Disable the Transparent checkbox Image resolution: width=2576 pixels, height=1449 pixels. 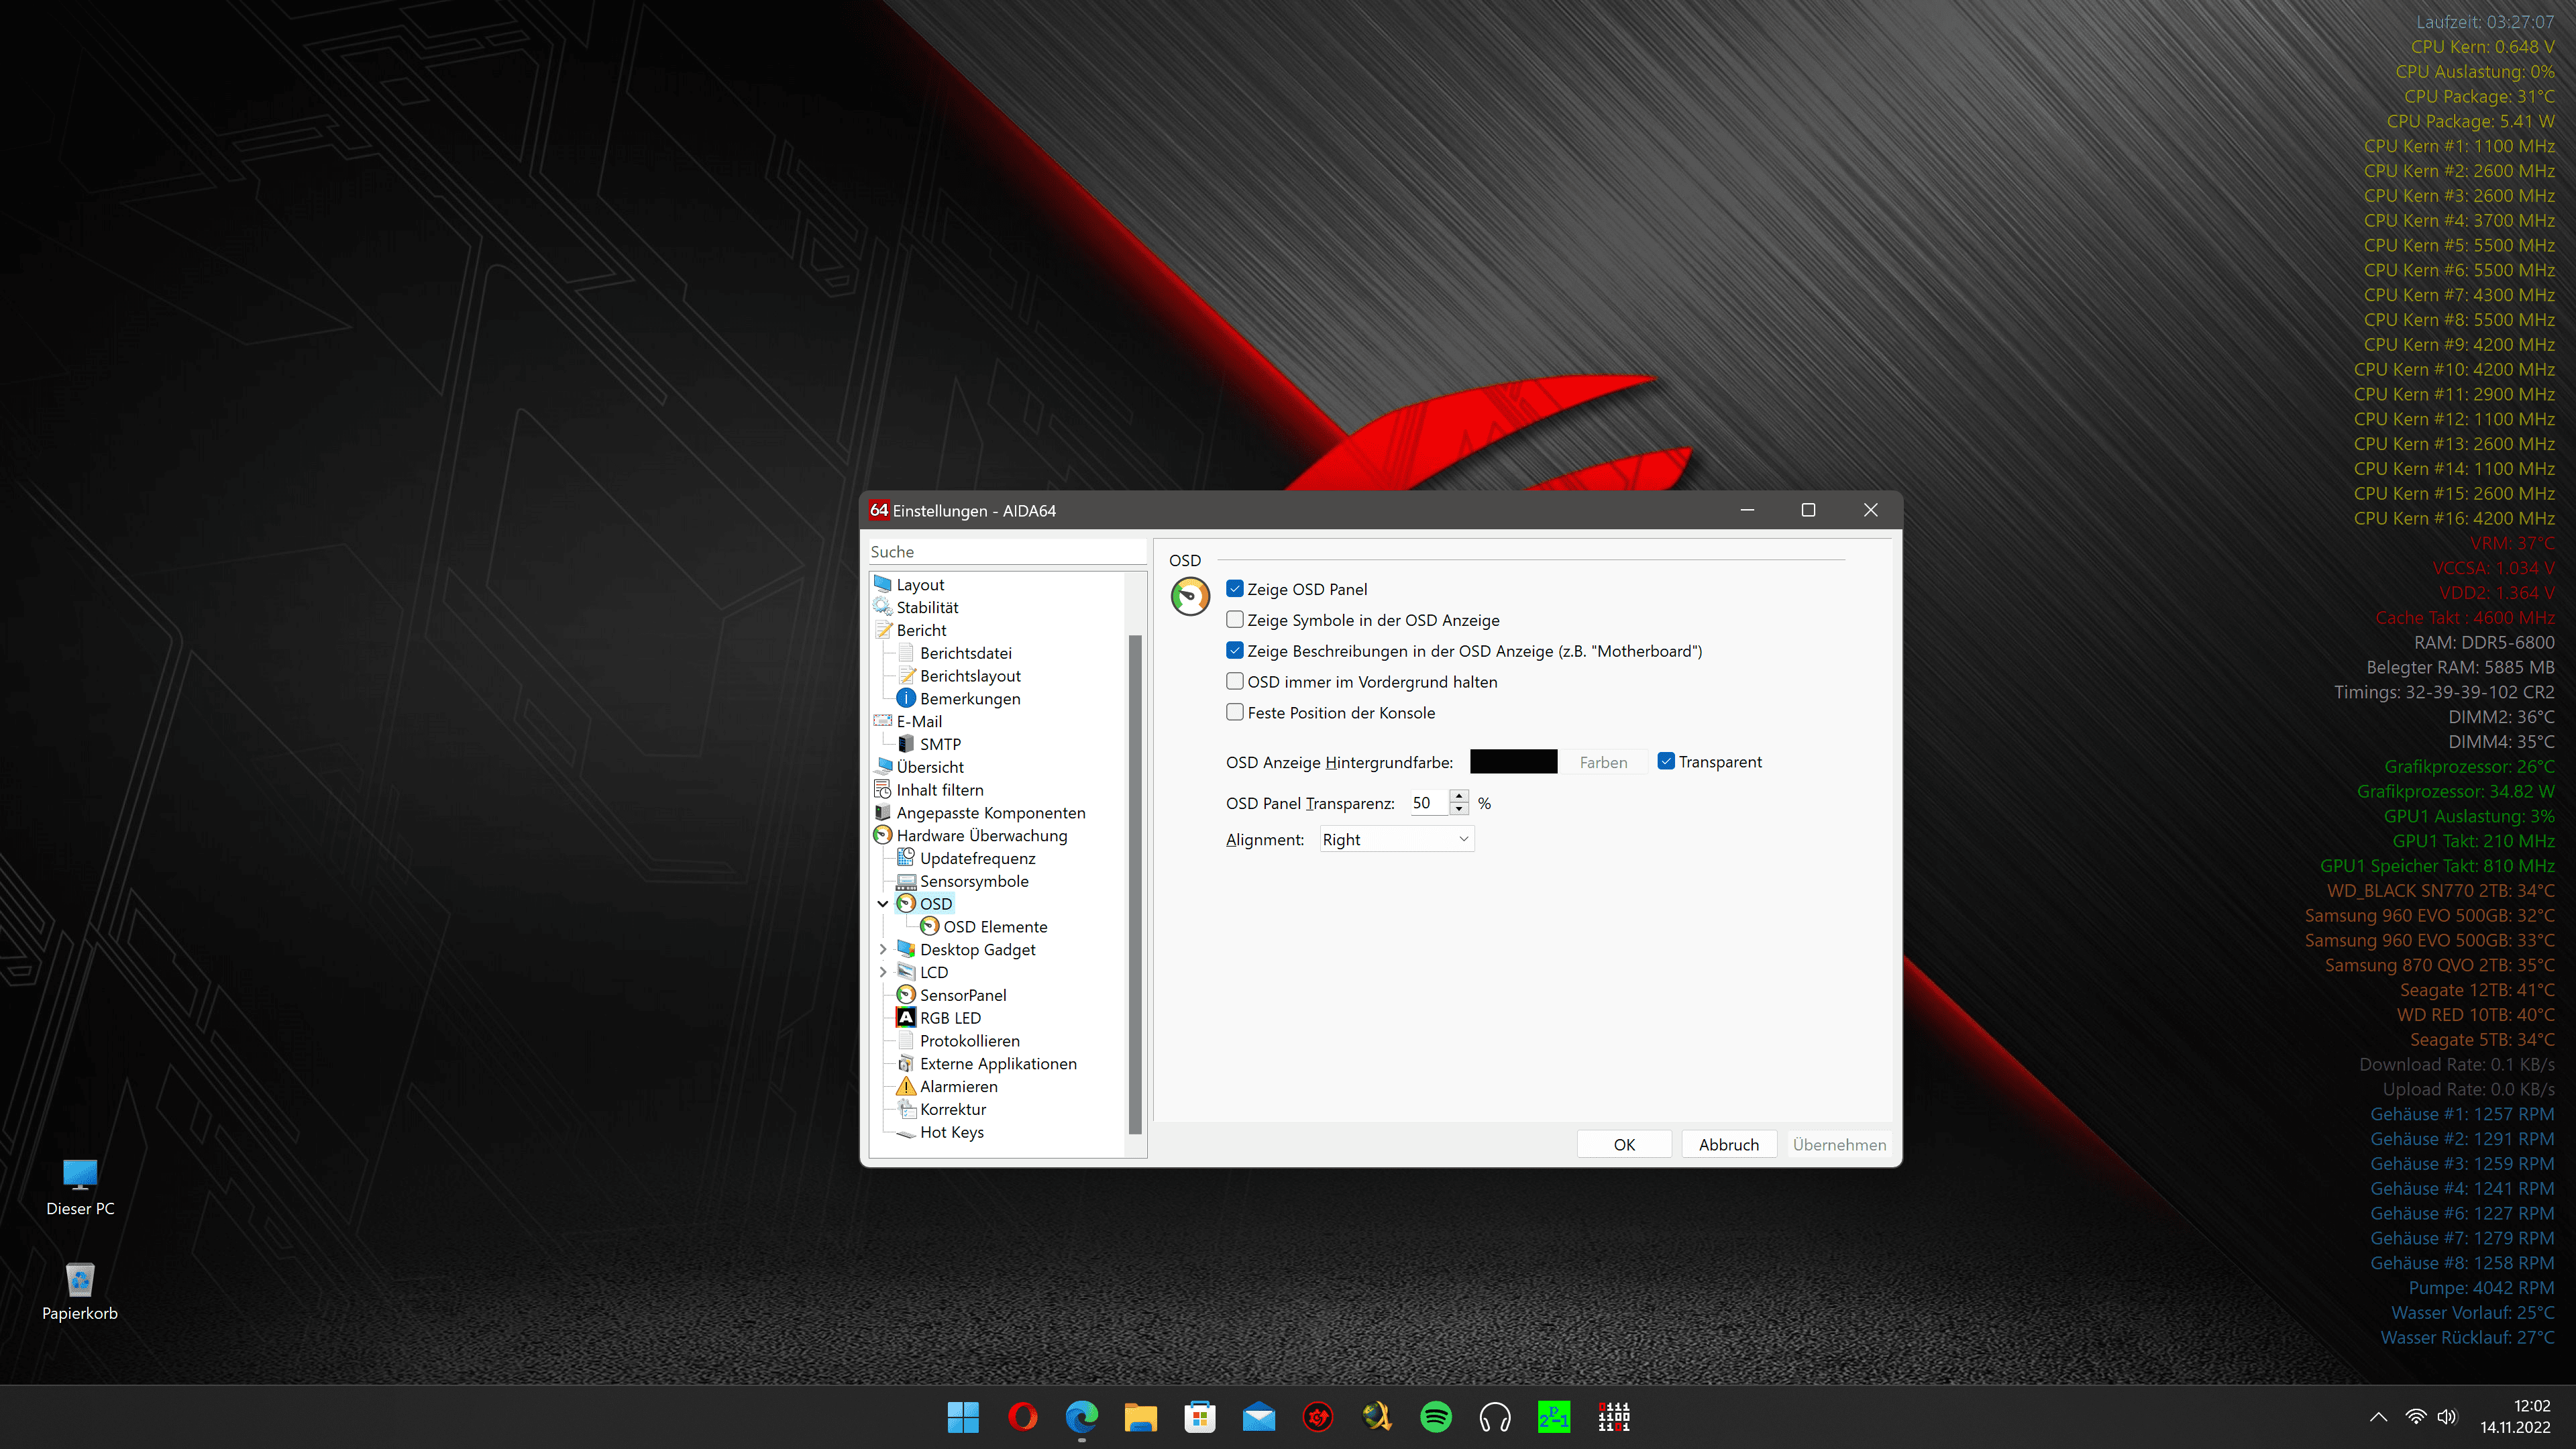1666,761
